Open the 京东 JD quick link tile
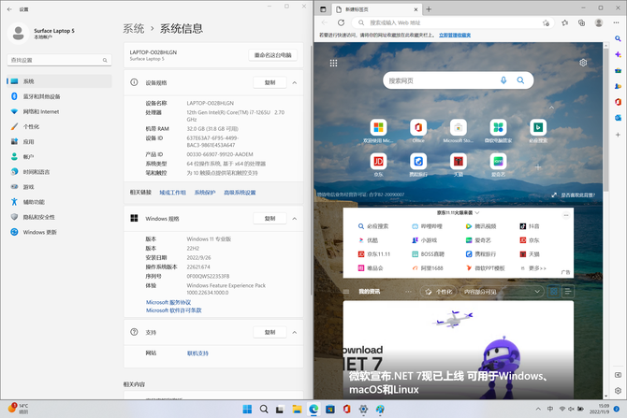Viewport: 627px width, 418px height. [x=378, y=162]
